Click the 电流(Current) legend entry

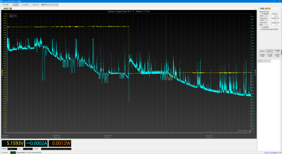click(12, 17)
